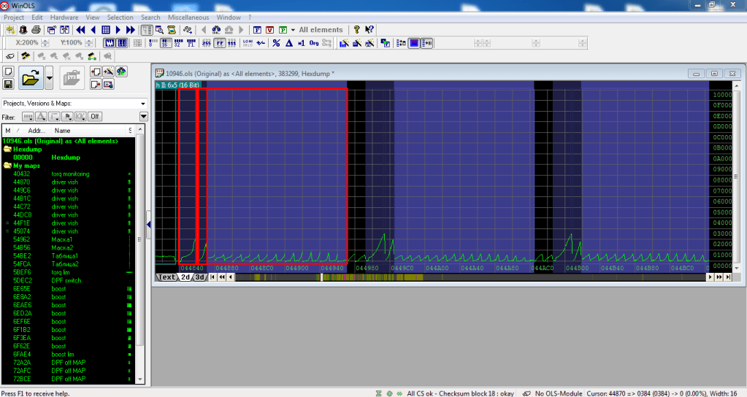Click the Delta difference icon
The height and width of the screenshot is (397, 747).
tap(289, 43)
